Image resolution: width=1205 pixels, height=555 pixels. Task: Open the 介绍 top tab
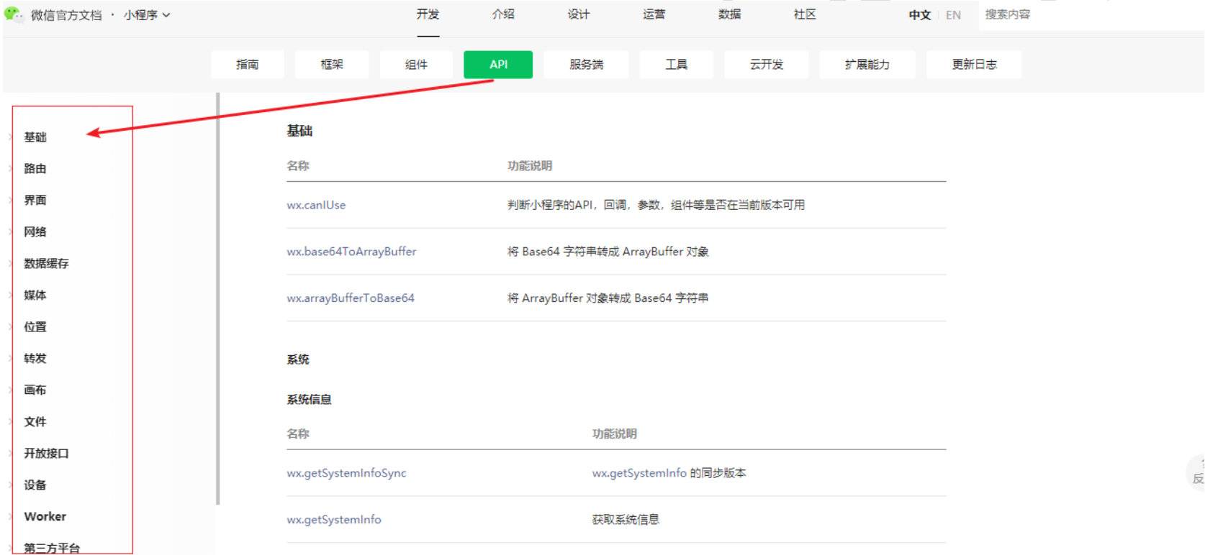(503, 14)
